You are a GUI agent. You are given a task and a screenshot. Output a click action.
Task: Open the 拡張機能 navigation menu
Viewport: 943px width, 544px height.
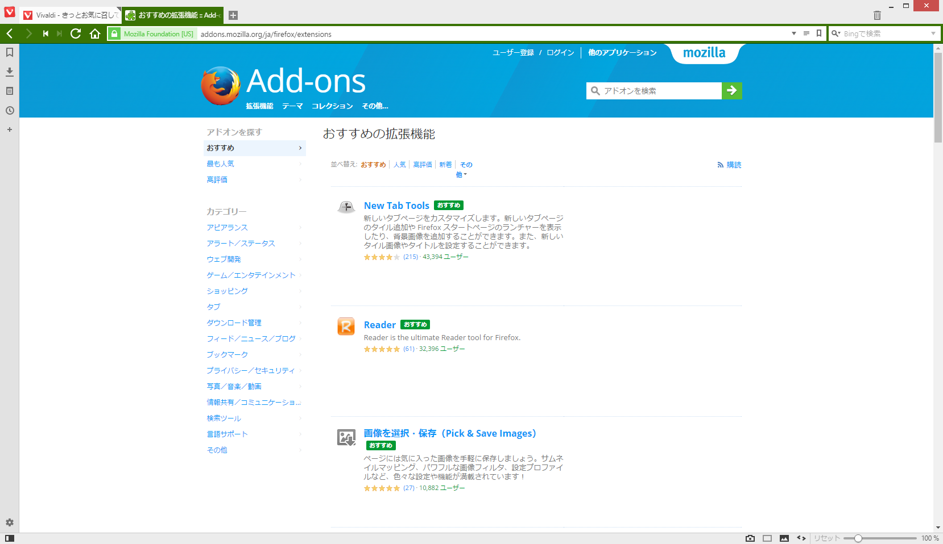click(x=259, y=106)
